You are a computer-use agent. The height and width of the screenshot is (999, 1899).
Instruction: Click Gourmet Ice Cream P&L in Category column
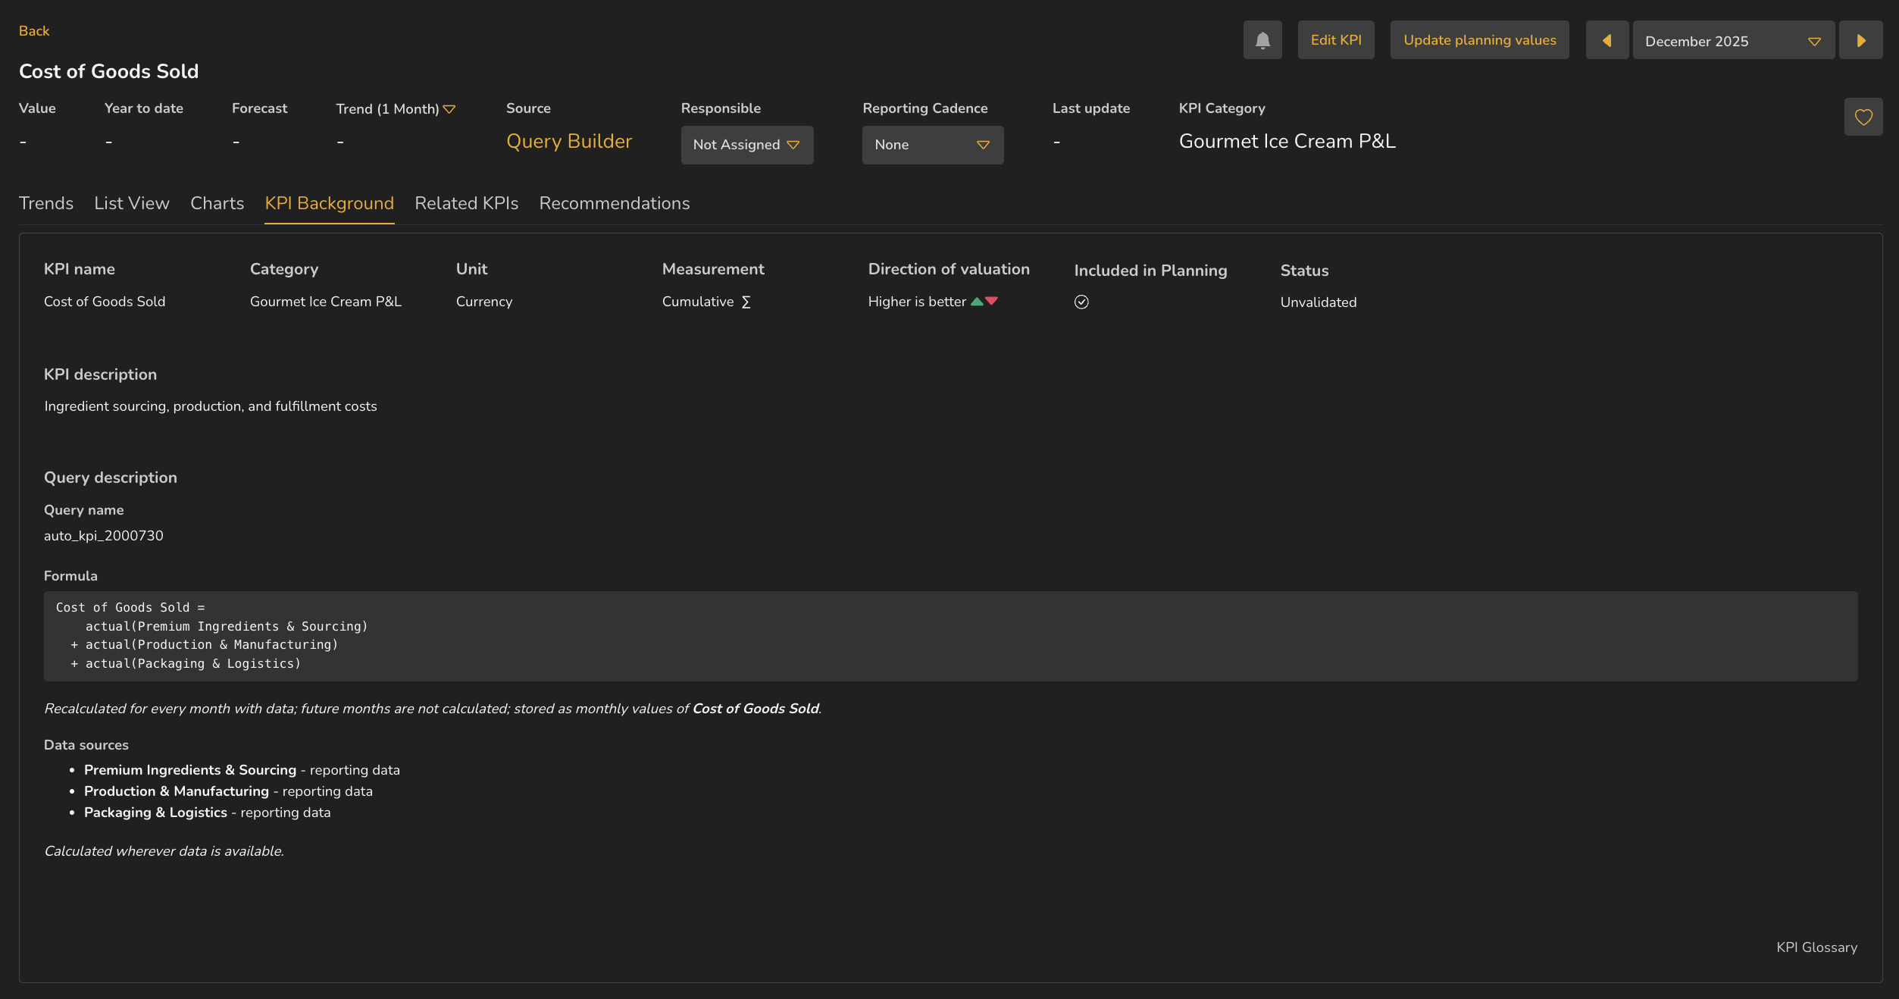pos(326,302)
